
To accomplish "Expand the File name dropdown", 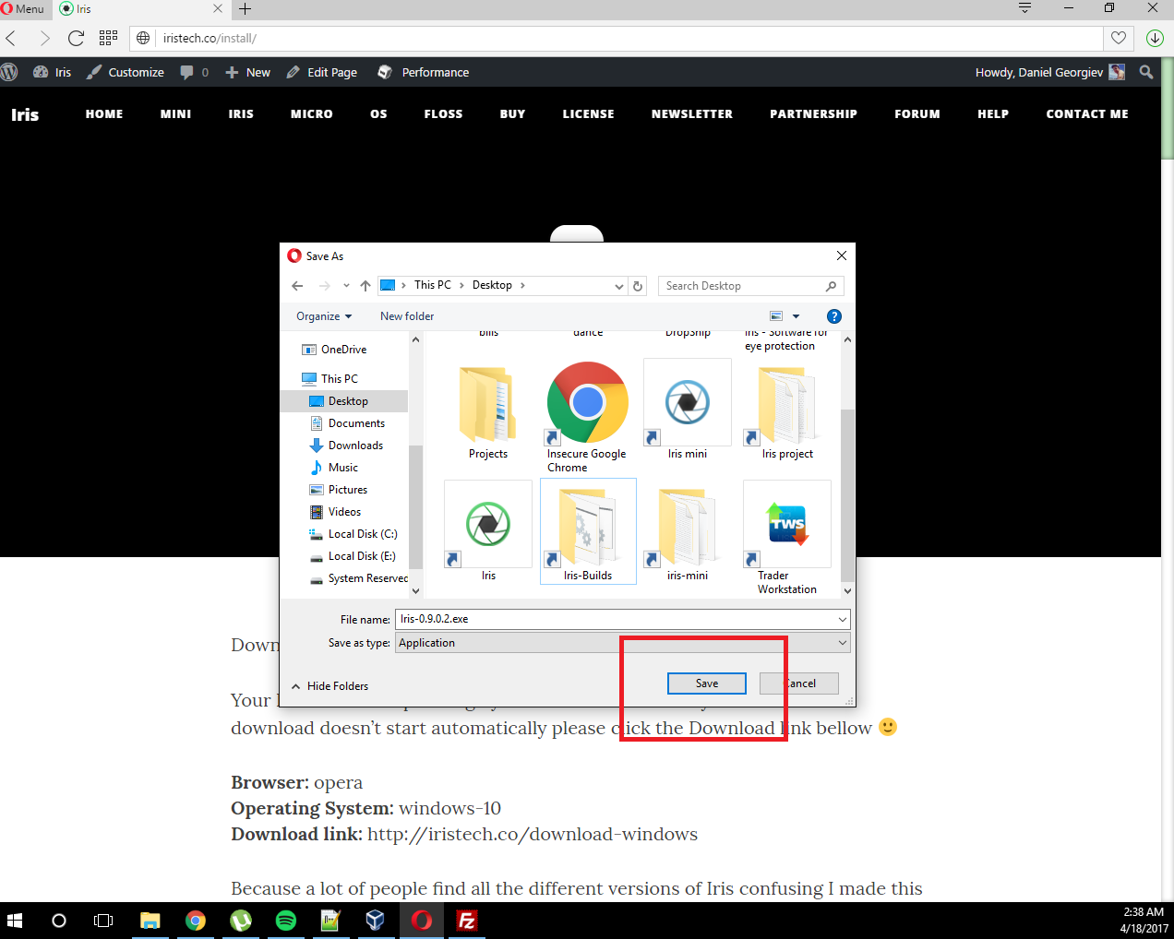I will [x=843, y=620].
